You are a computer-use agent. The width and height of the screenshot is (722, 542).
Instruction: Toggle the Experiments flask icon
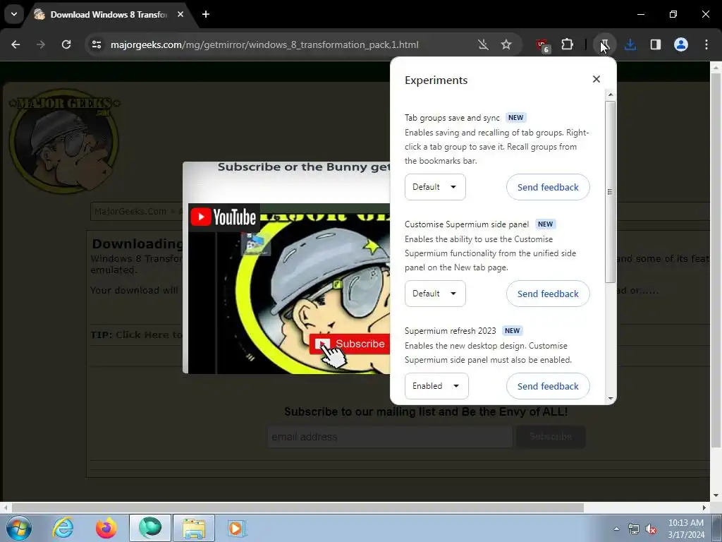pyautogui.click(x=605, y=44)
